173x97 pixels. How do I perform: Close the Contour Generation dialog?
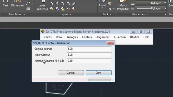111,43
